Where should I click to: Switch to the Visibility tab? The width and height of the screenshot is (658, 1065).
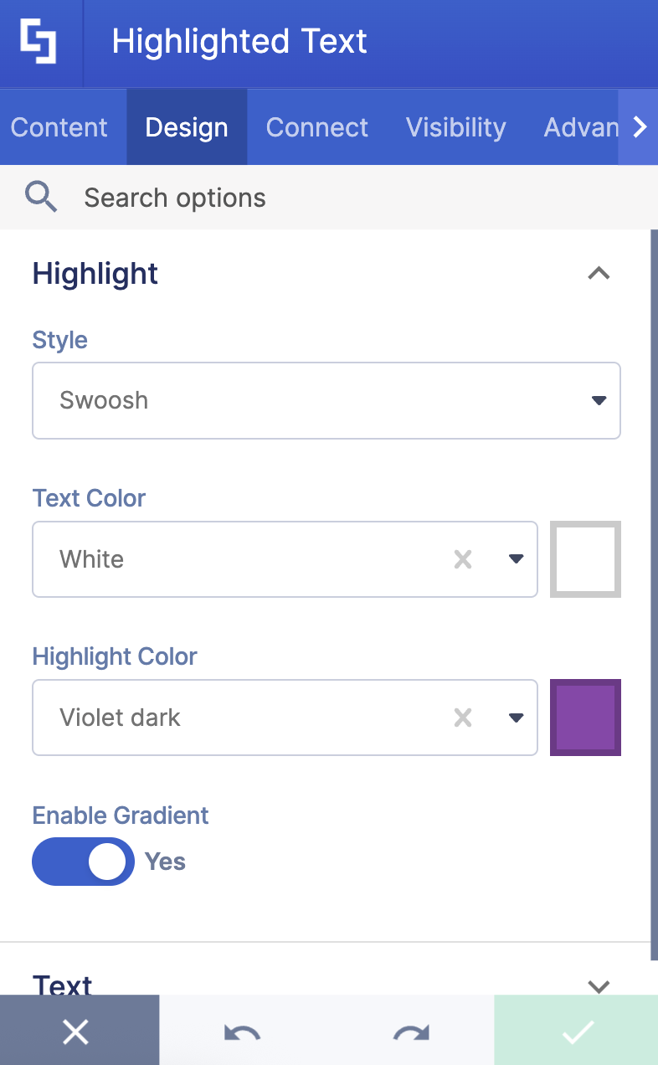[455, 126]
